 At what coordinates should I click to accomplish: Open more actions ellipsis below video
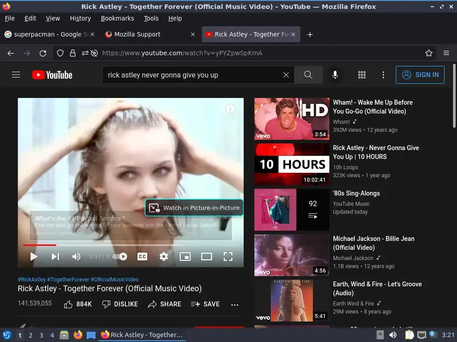click(235, 305)
